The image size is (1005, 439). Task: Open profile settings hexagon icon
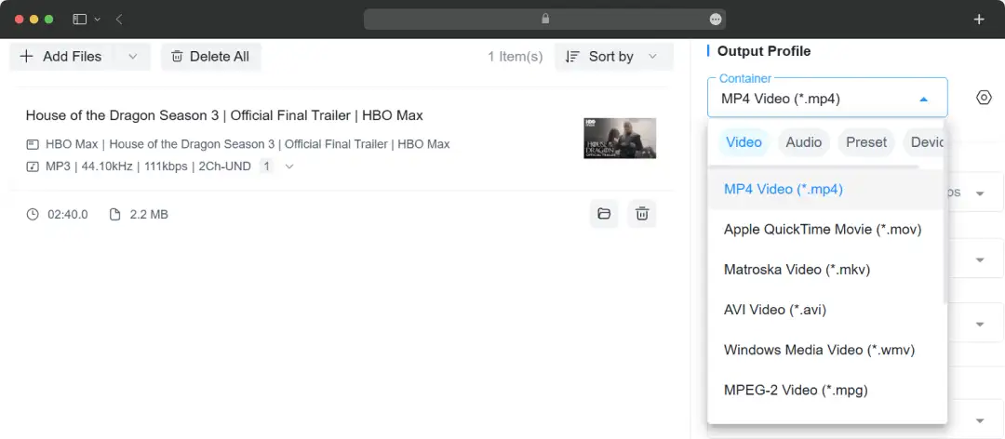[x=984, y=98]
